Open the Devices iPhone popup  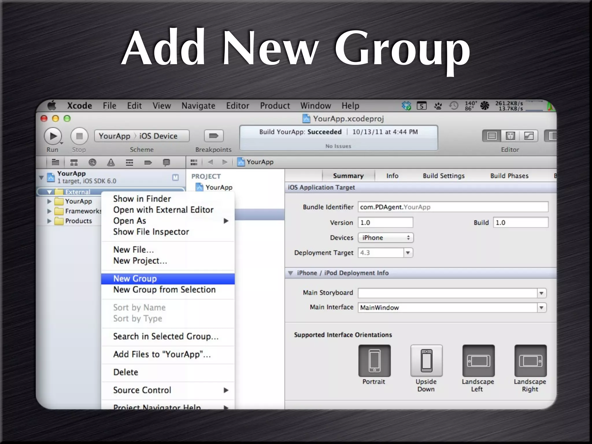386,238
